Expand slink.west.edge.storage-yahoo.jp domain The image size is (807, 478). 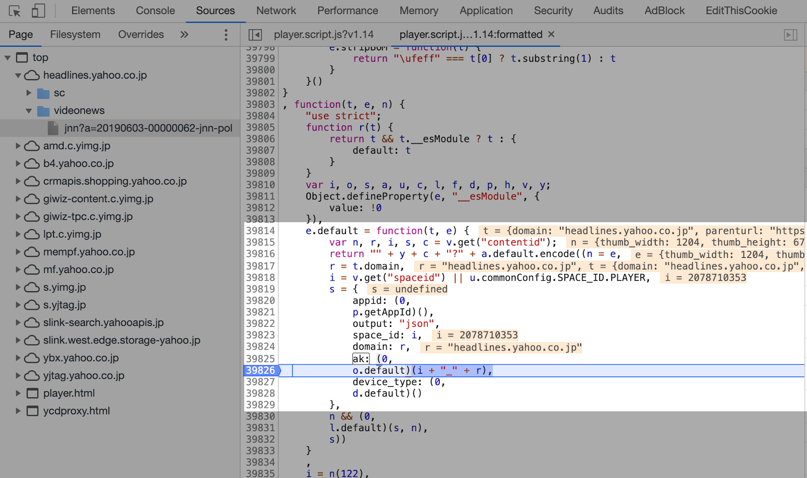[18, 340]
